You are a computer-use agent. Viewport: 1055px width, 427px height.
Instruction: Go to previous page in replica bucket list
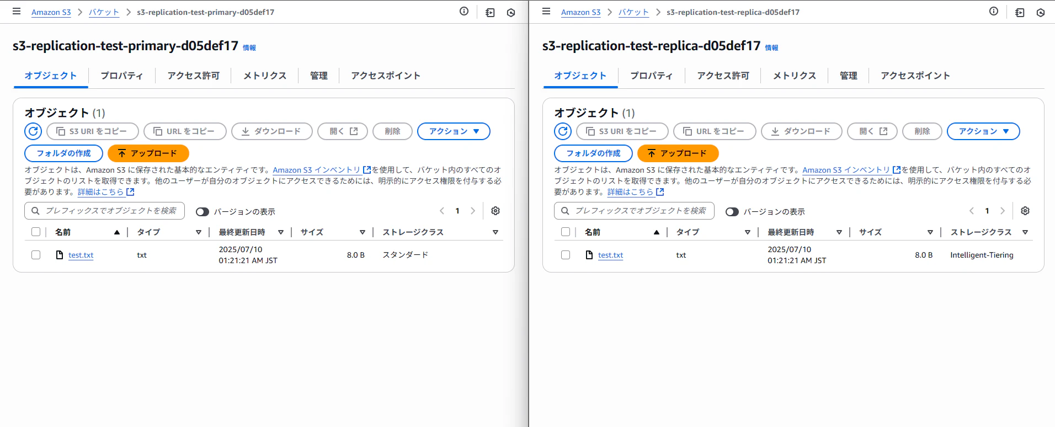point(972,211)
